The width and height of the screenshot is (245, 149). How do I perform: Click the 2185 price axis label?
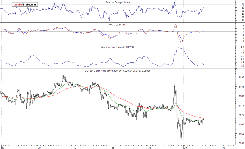[241, 87]
